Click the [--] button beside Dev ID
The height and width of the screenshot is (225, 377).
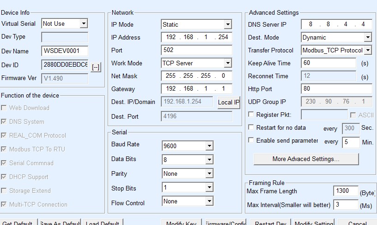pos(96,67)
